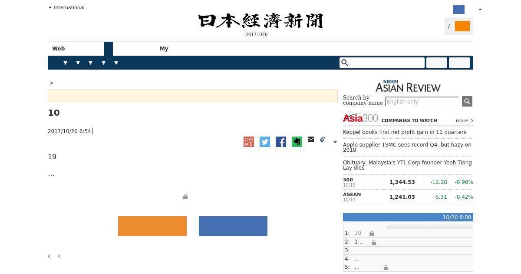Select the second ranking tab

click(409, 225)
